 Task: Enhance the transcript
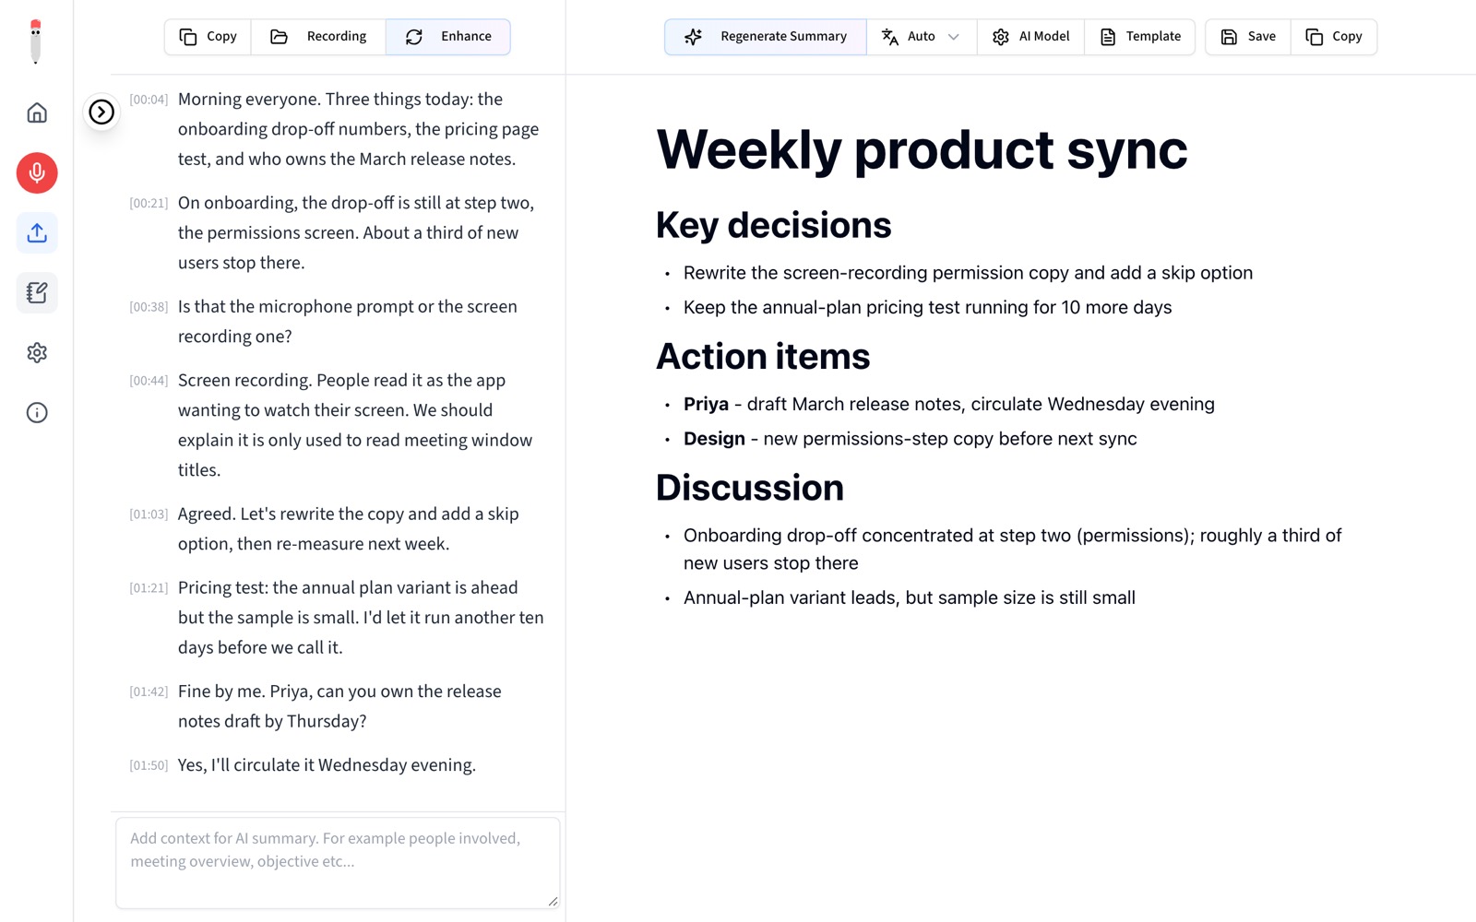pyautogui.click(x=448, y=37)
